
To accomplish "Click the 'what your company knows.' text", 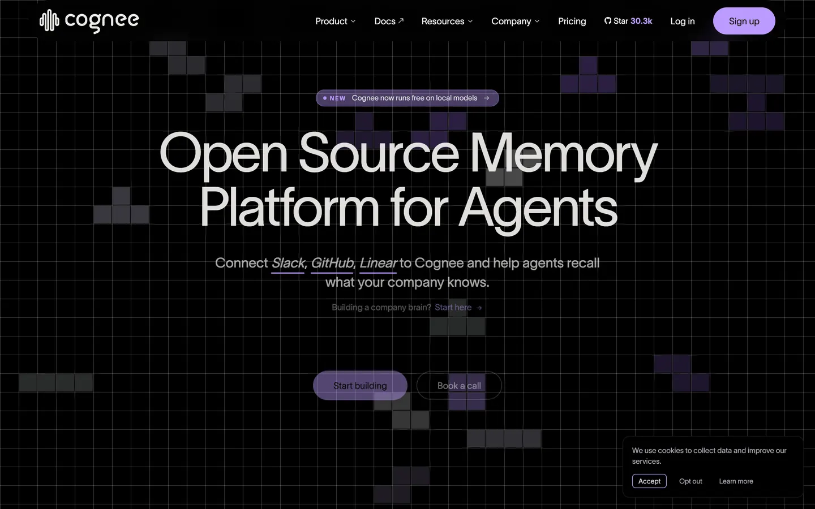I will [x=407, y=282].
